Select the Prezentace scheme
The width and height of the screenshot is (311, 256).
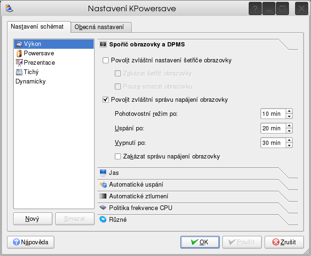tap(54, 62)
